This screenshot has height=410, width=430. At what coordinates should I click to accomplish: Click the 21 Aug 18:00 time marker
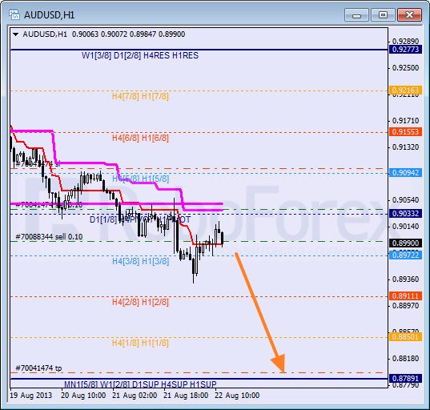(186, 396)
